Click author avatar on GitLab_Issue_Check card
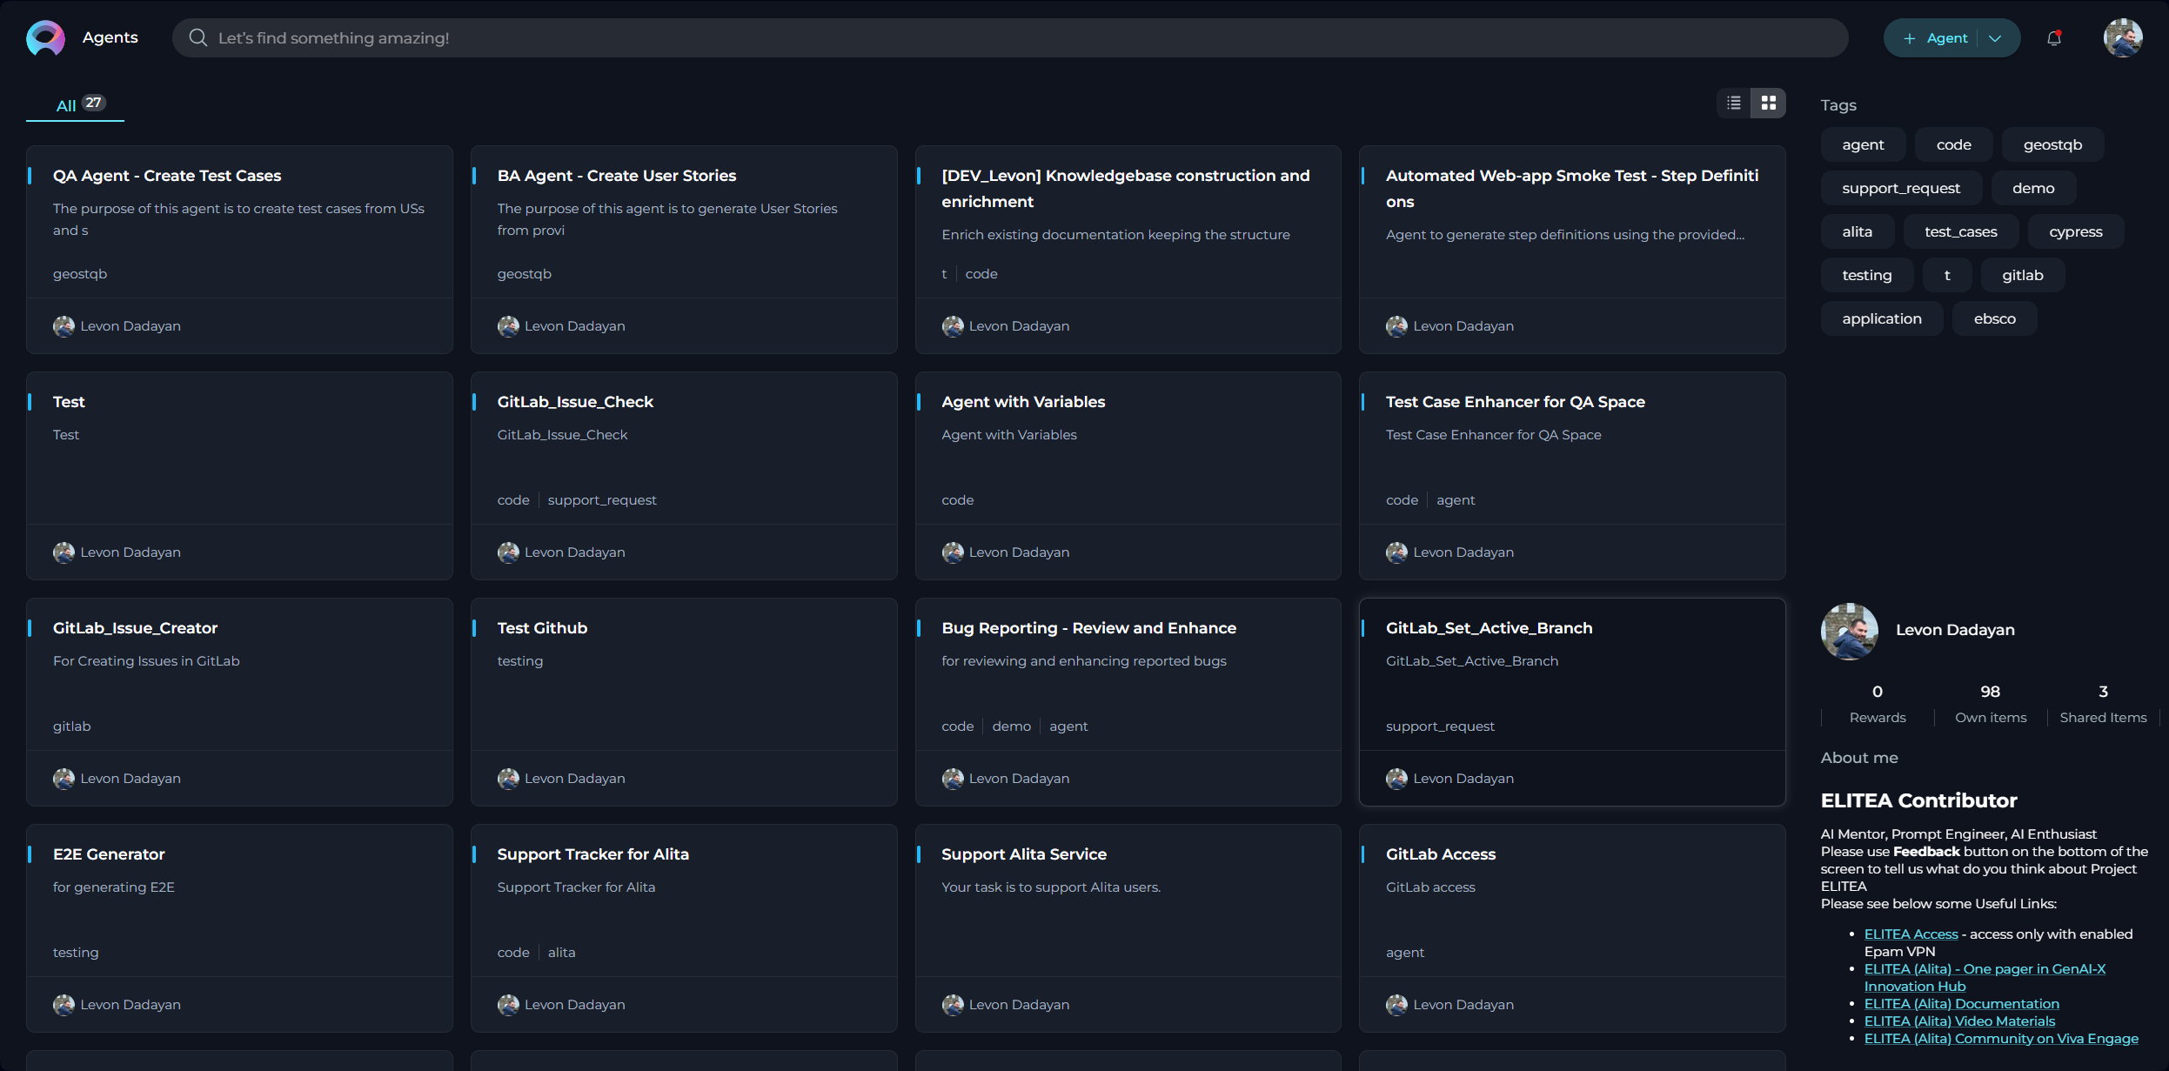2169x1071 pixels. click(x=508, y=552)
